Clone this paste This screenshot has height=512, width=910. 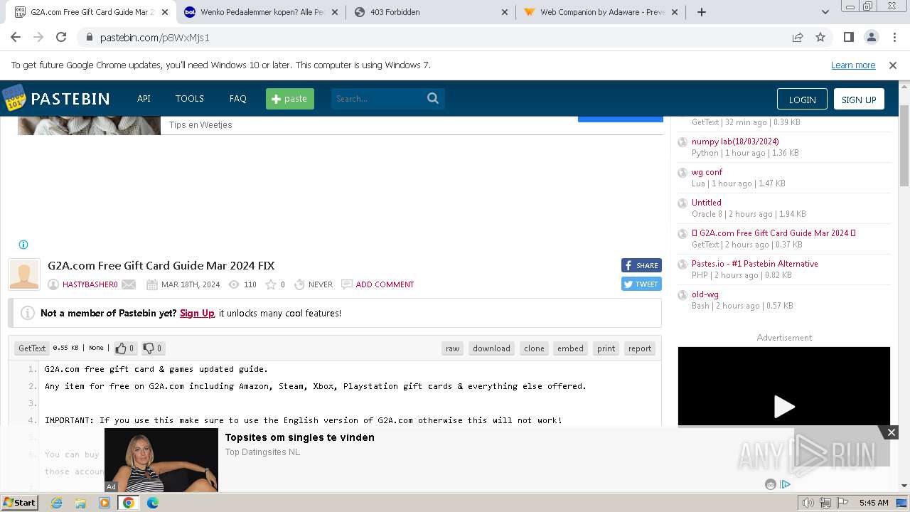pyautogui.click(x=534, y=348)
